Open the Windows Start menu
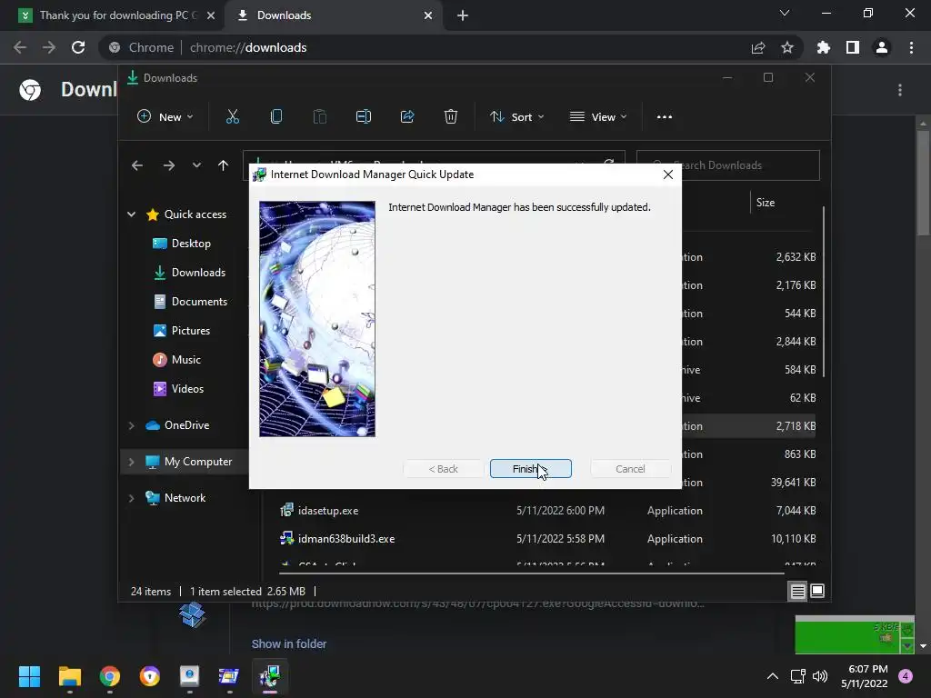The image size is (931, 698). [x=29, y=676]
